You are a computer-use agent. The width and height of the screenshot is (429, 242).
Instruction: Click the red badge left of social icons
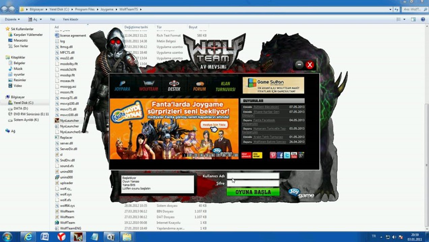pyautogui.click(x=246, y=155)
